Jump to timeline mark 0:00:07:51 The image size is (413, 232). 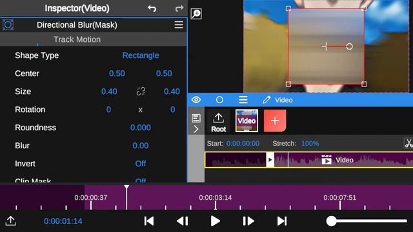click(x=340, y=198)
